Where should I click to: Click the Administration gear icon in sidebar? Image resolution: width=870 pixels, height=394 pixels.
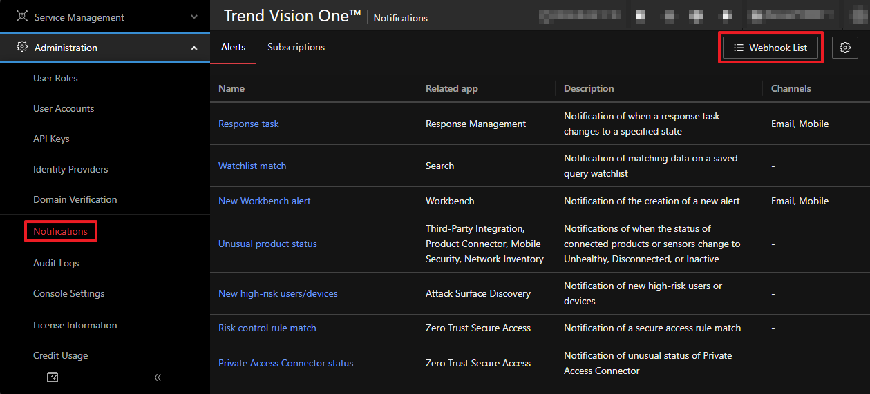click(x=22, y=47)
